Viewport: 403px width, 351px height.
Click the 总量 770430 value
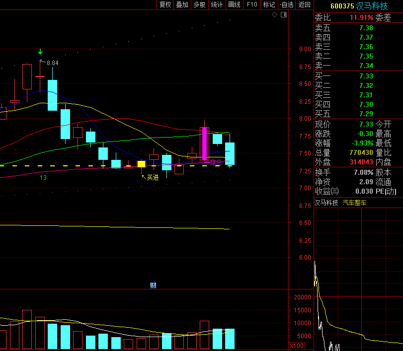361,152
